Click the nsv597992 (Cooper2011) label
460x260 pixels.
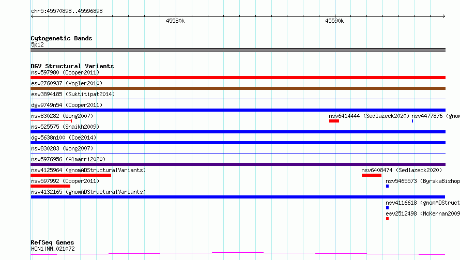(x=65, y=181)
